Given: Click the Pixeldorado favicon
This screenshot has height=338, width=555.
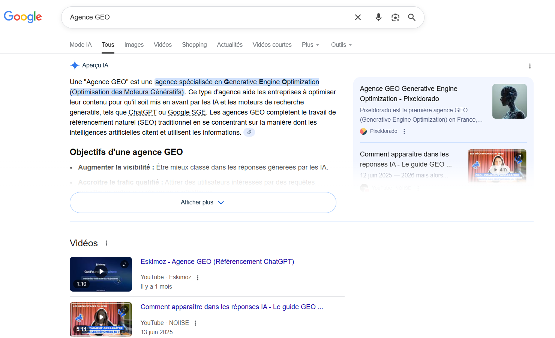Looking at the screenshot, I should coord(363,131).
